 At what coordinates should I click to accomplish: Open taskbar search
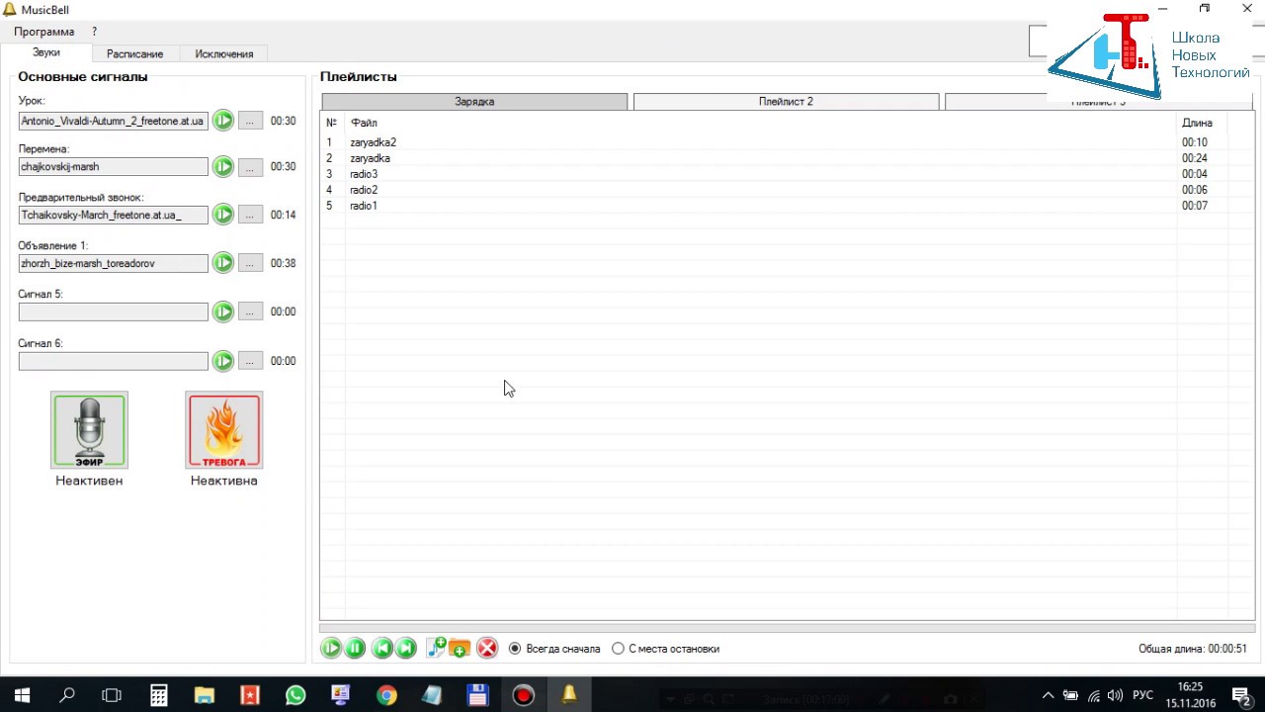pyautogui.click(x=67, y=695)
